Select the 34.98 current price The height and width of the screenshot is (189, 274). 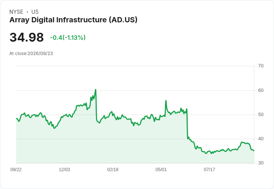(26, 37)
